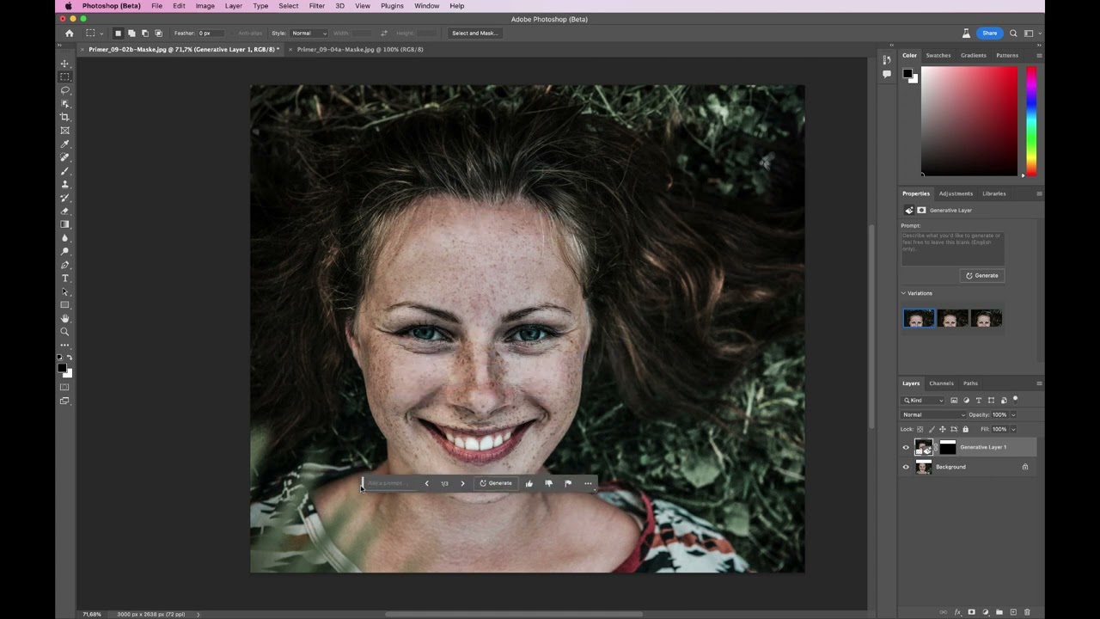Toggle Quick Mask mode
Viewport: 1100px width, 619px height.
pyautogui.click(x=64, y=387)
